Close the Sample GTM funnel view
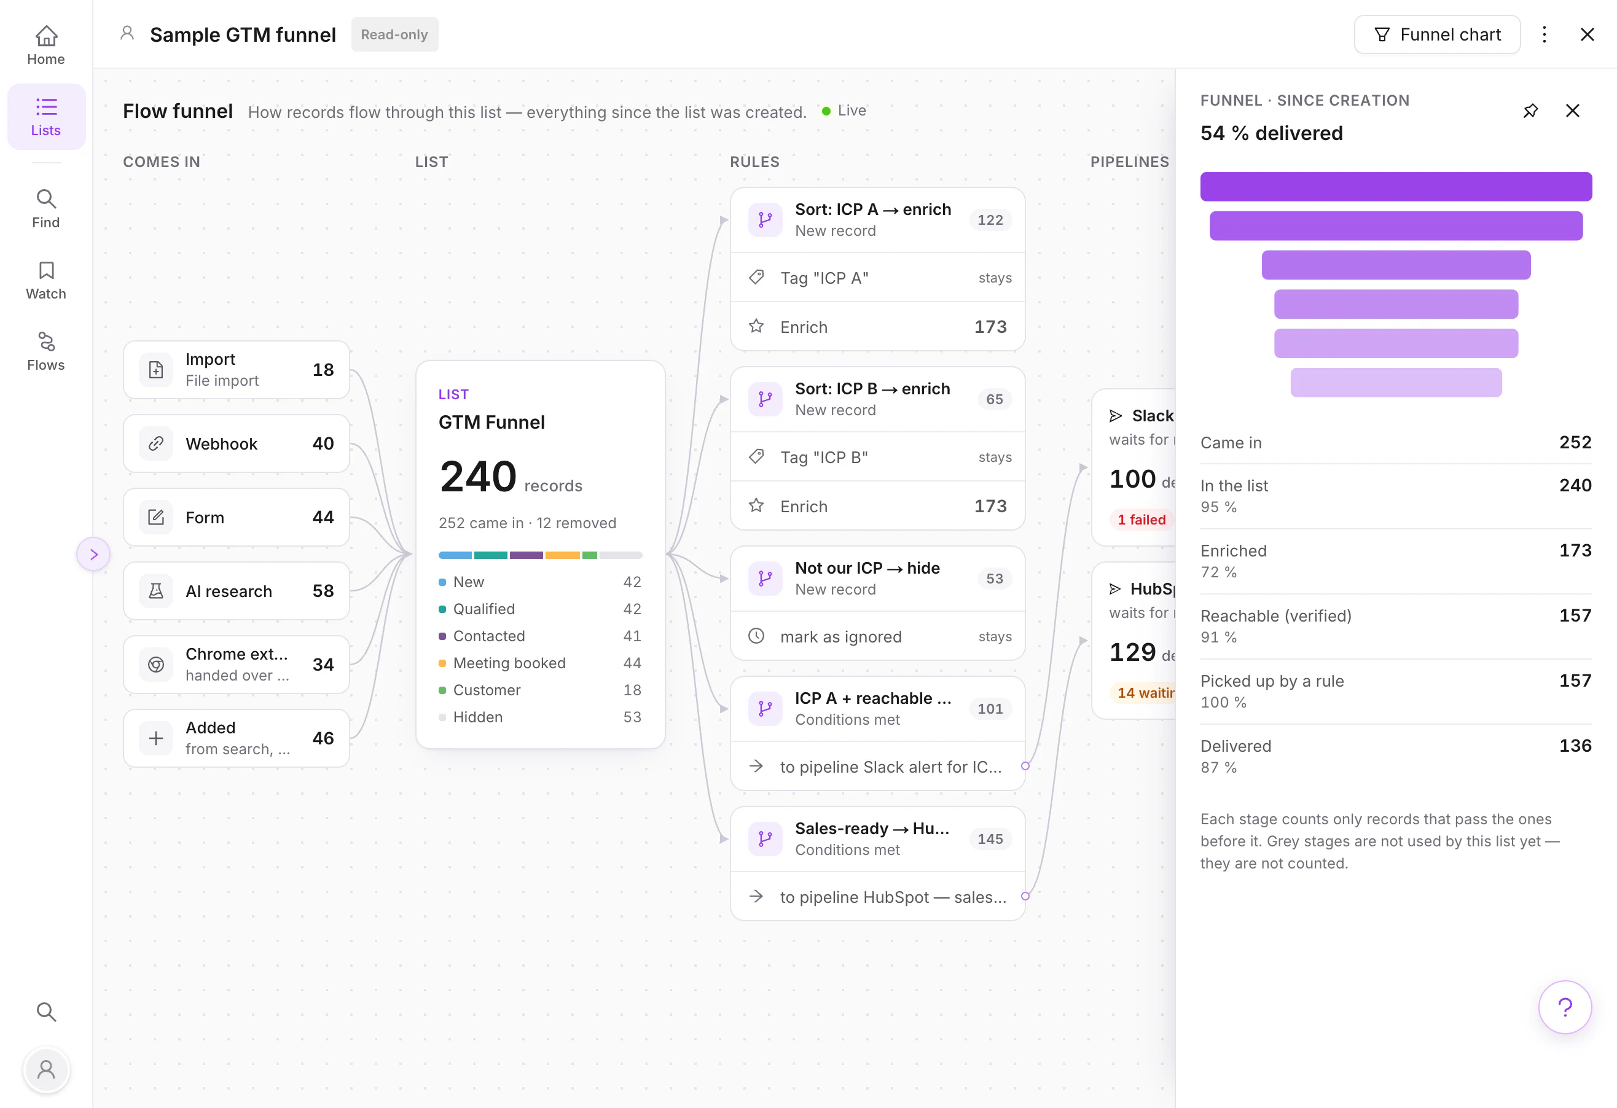This screenshot has height=1108, width=1617. coord(1587,35)
